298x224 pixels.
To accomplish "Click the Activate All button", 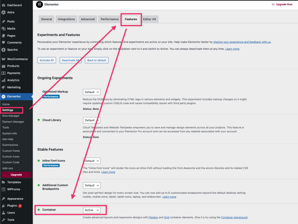I will point(47,60).
